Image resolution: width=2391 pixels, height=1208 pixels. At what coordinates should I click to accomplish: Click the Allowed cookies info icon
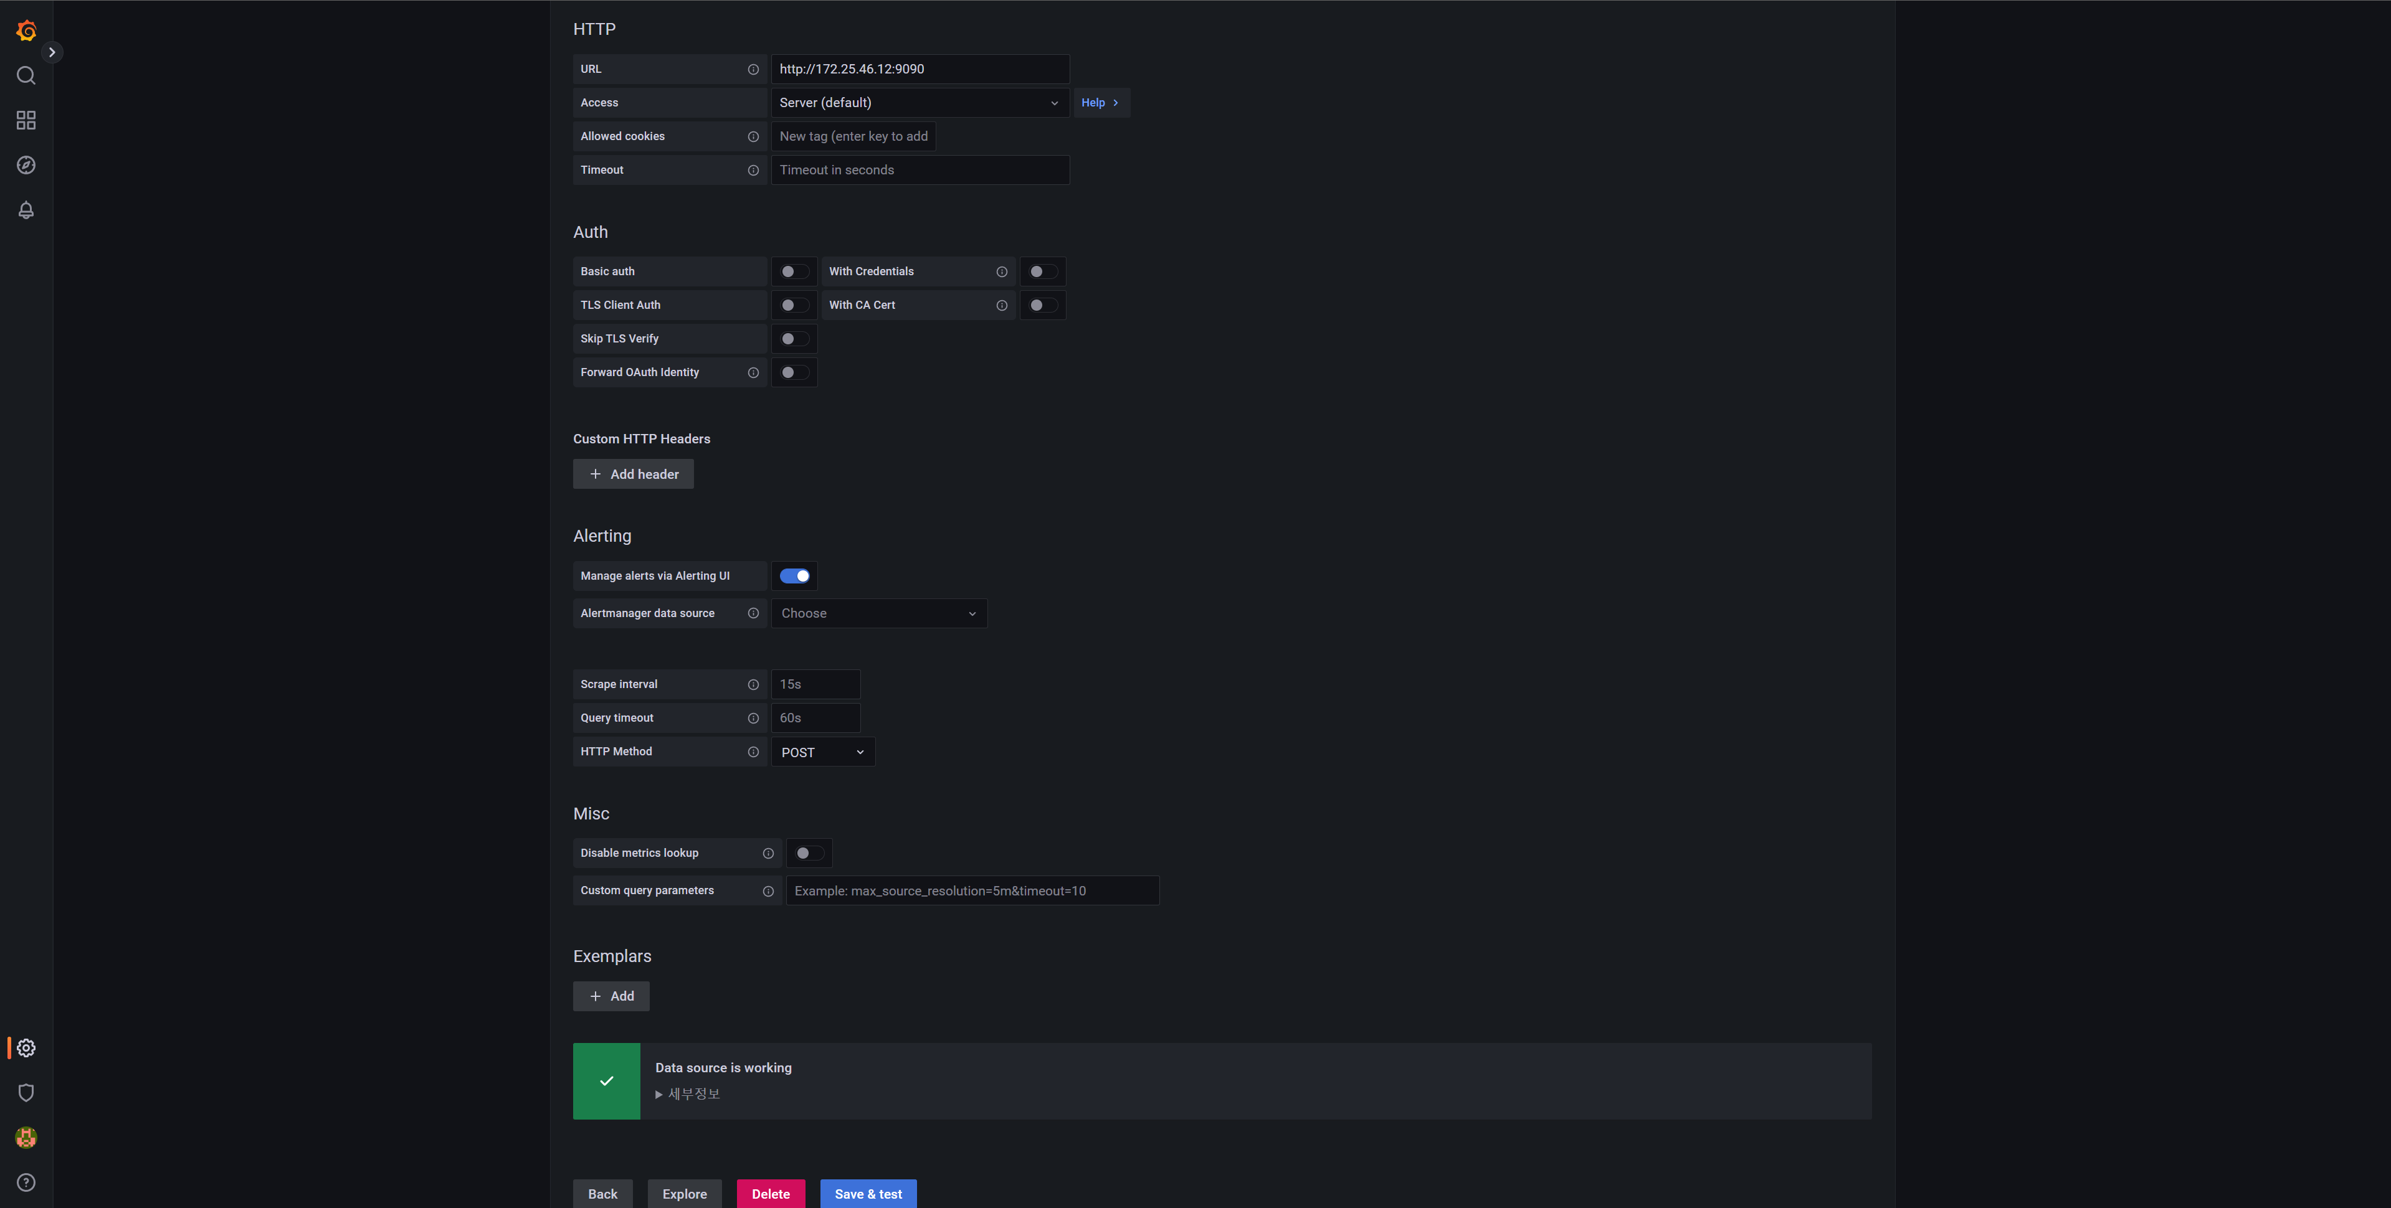[x=753, y=136]
